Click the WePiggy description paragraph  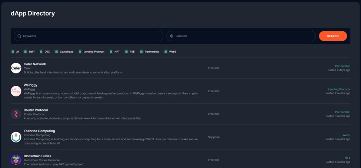[111, 95]
